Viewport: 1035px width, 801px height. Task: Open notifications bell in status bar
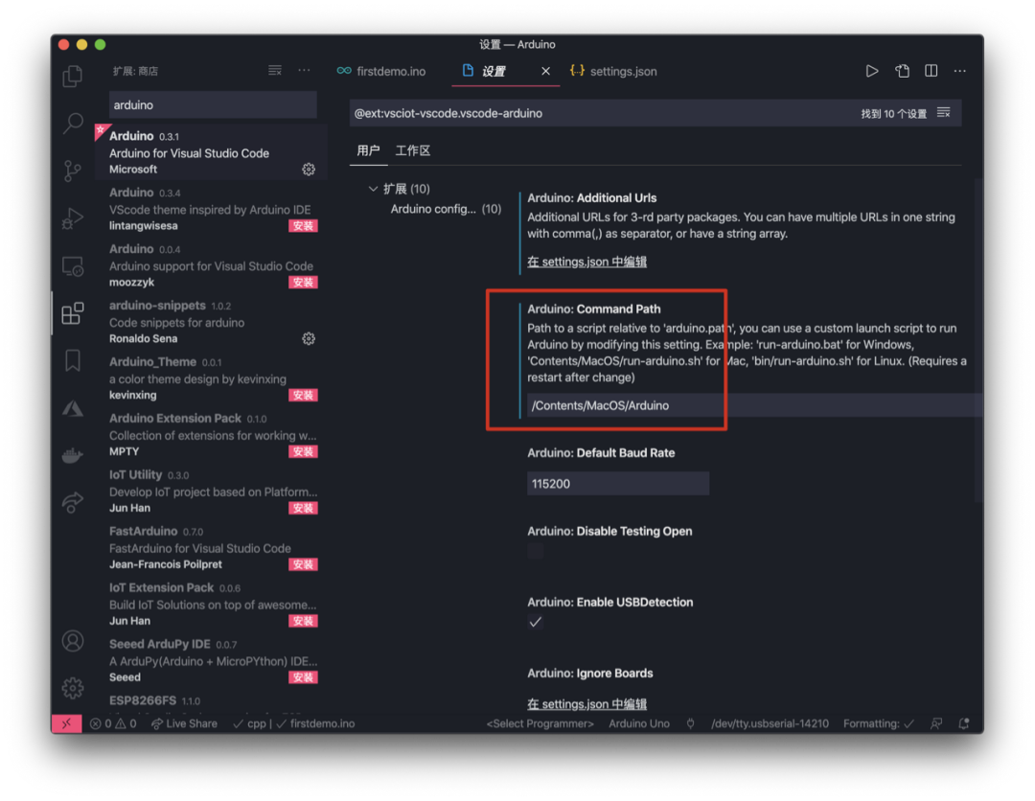pyautogui.click(x=964, y=723)
